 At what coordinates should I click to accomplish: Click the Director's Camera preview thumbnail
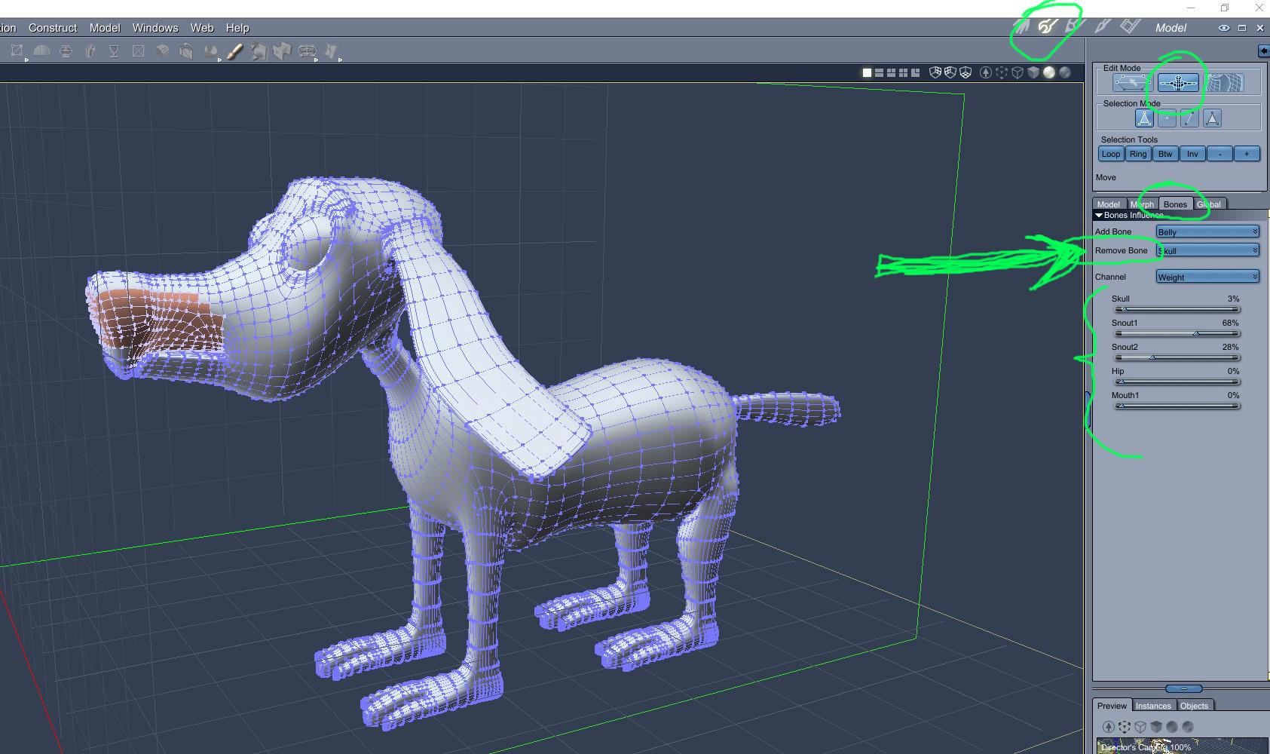tap(1181, 745)
